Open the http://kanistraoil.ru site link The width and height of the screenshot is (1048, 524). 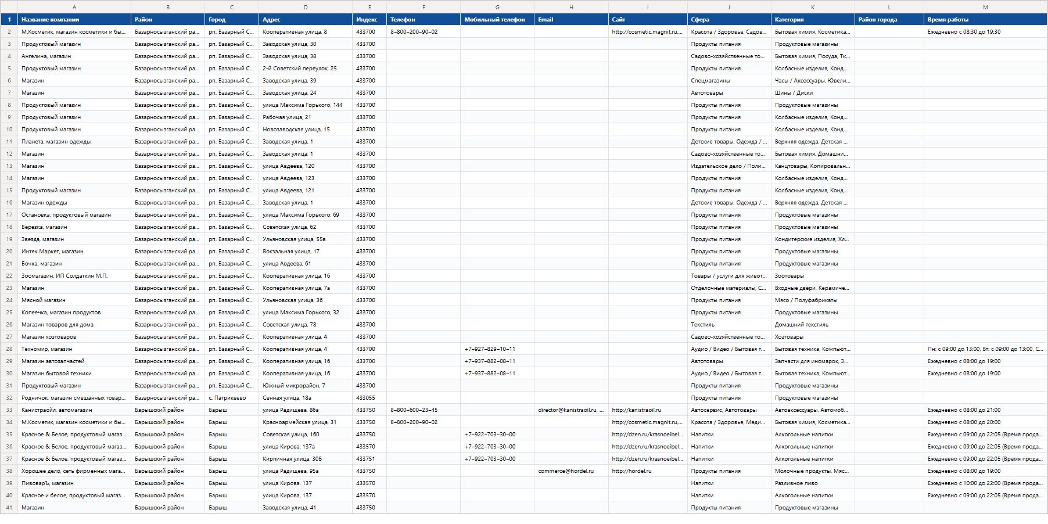coord(648,410)
